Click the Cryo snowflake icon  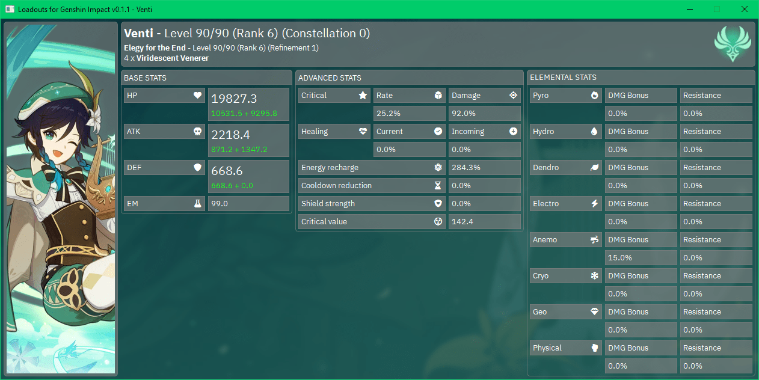[x=594, y=276]
